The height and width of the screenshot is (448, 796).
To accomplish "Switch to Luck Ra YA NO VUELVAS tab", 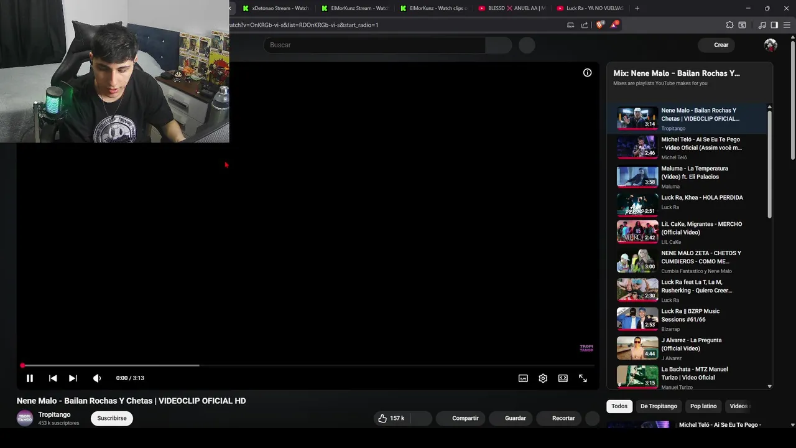I will click(x=590, y=8).
